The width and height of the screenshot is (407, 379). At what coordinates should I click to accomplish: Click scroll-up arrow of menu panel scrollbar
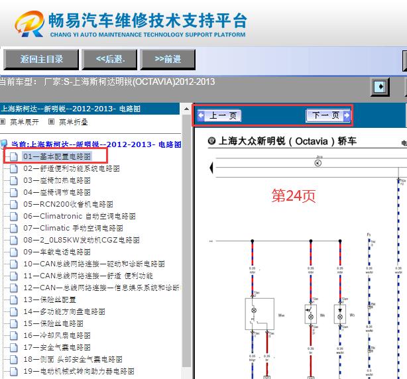(x=186, y=109)
